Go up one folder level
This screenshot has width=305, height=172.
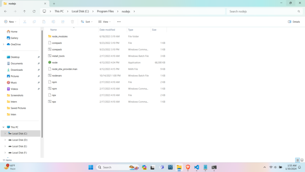[24, 11]
